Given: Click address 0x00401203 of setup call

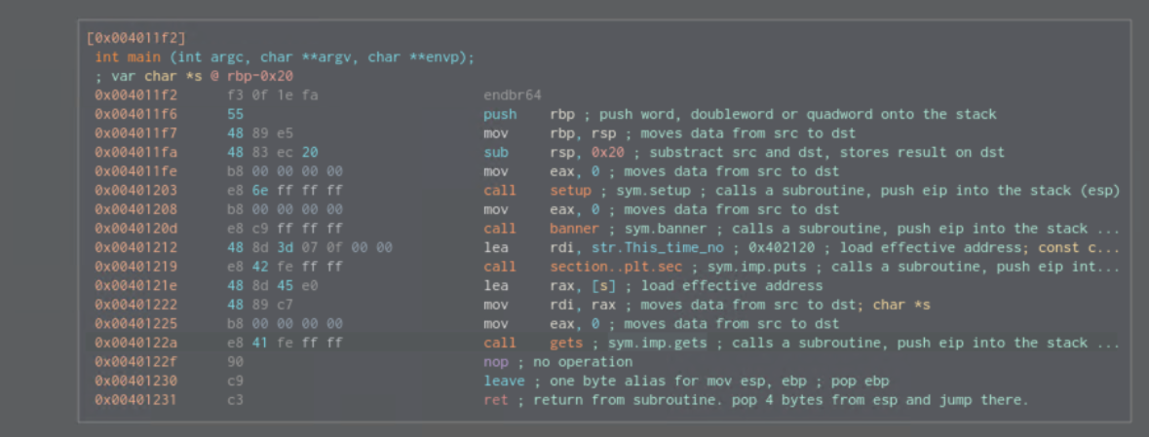Looking at the screenshot, I should 135,190.
